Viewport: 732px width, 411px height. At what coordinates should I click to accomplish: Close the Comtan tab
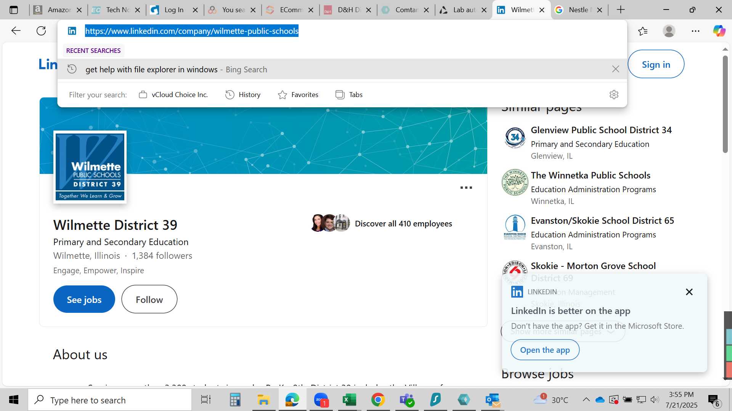426,10
